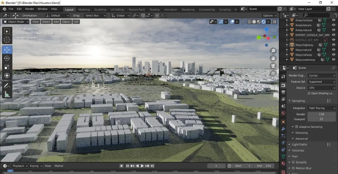338x174 pixels.
Task: Switch to the Shading workspace tab
Action: pyautogui.click(x=154, y=10)
